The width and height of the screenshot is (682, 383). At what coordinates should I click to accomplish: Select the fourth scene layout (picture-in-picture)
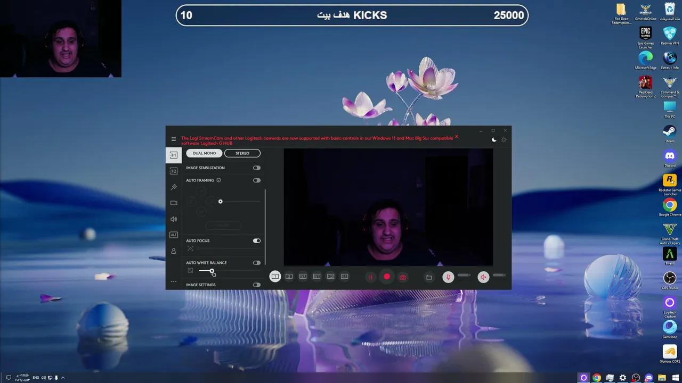tap(316, 277)
